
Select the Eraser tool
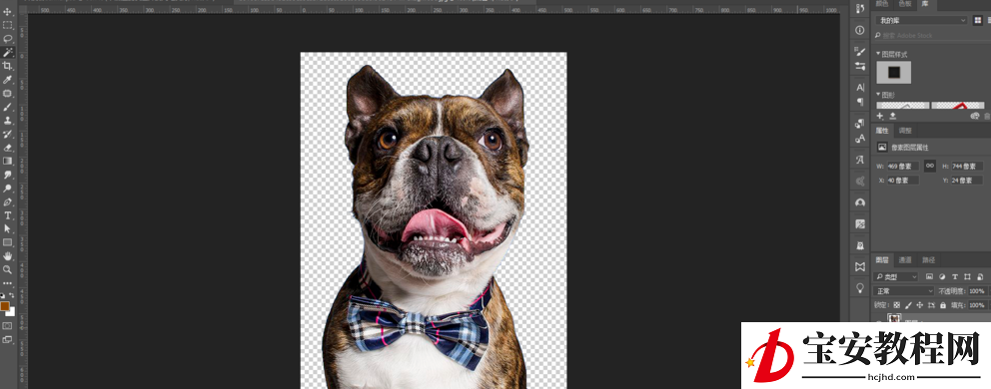point(8,148)
